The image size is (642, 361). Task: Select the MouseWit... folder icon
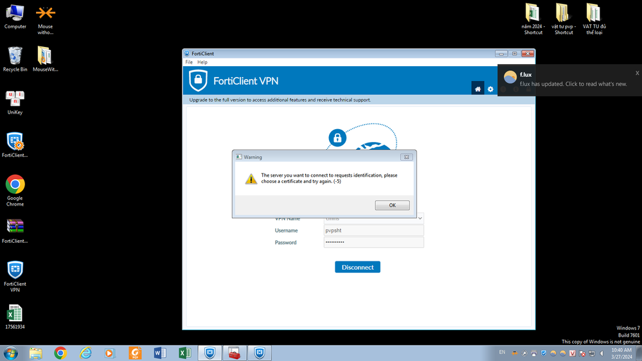pos(46,59)
